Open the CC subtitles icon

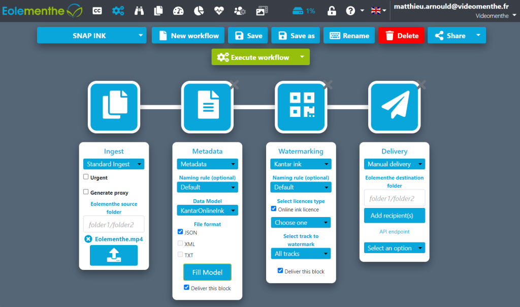[x=97, y=11]
